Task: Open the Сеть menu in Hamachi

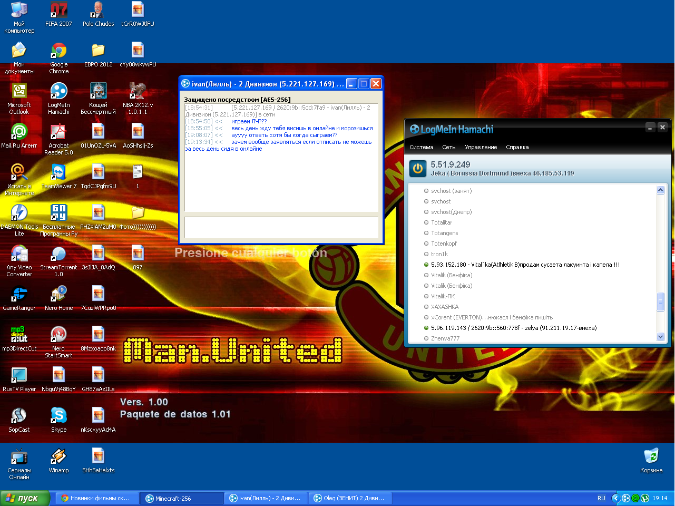Action: coord(449,147)
